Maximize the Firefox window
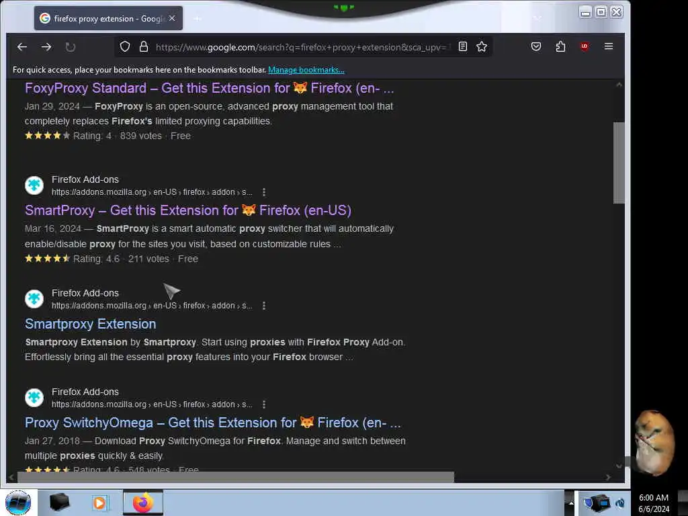The width and height of the screenshot is (688, 516). pos(601,12)
